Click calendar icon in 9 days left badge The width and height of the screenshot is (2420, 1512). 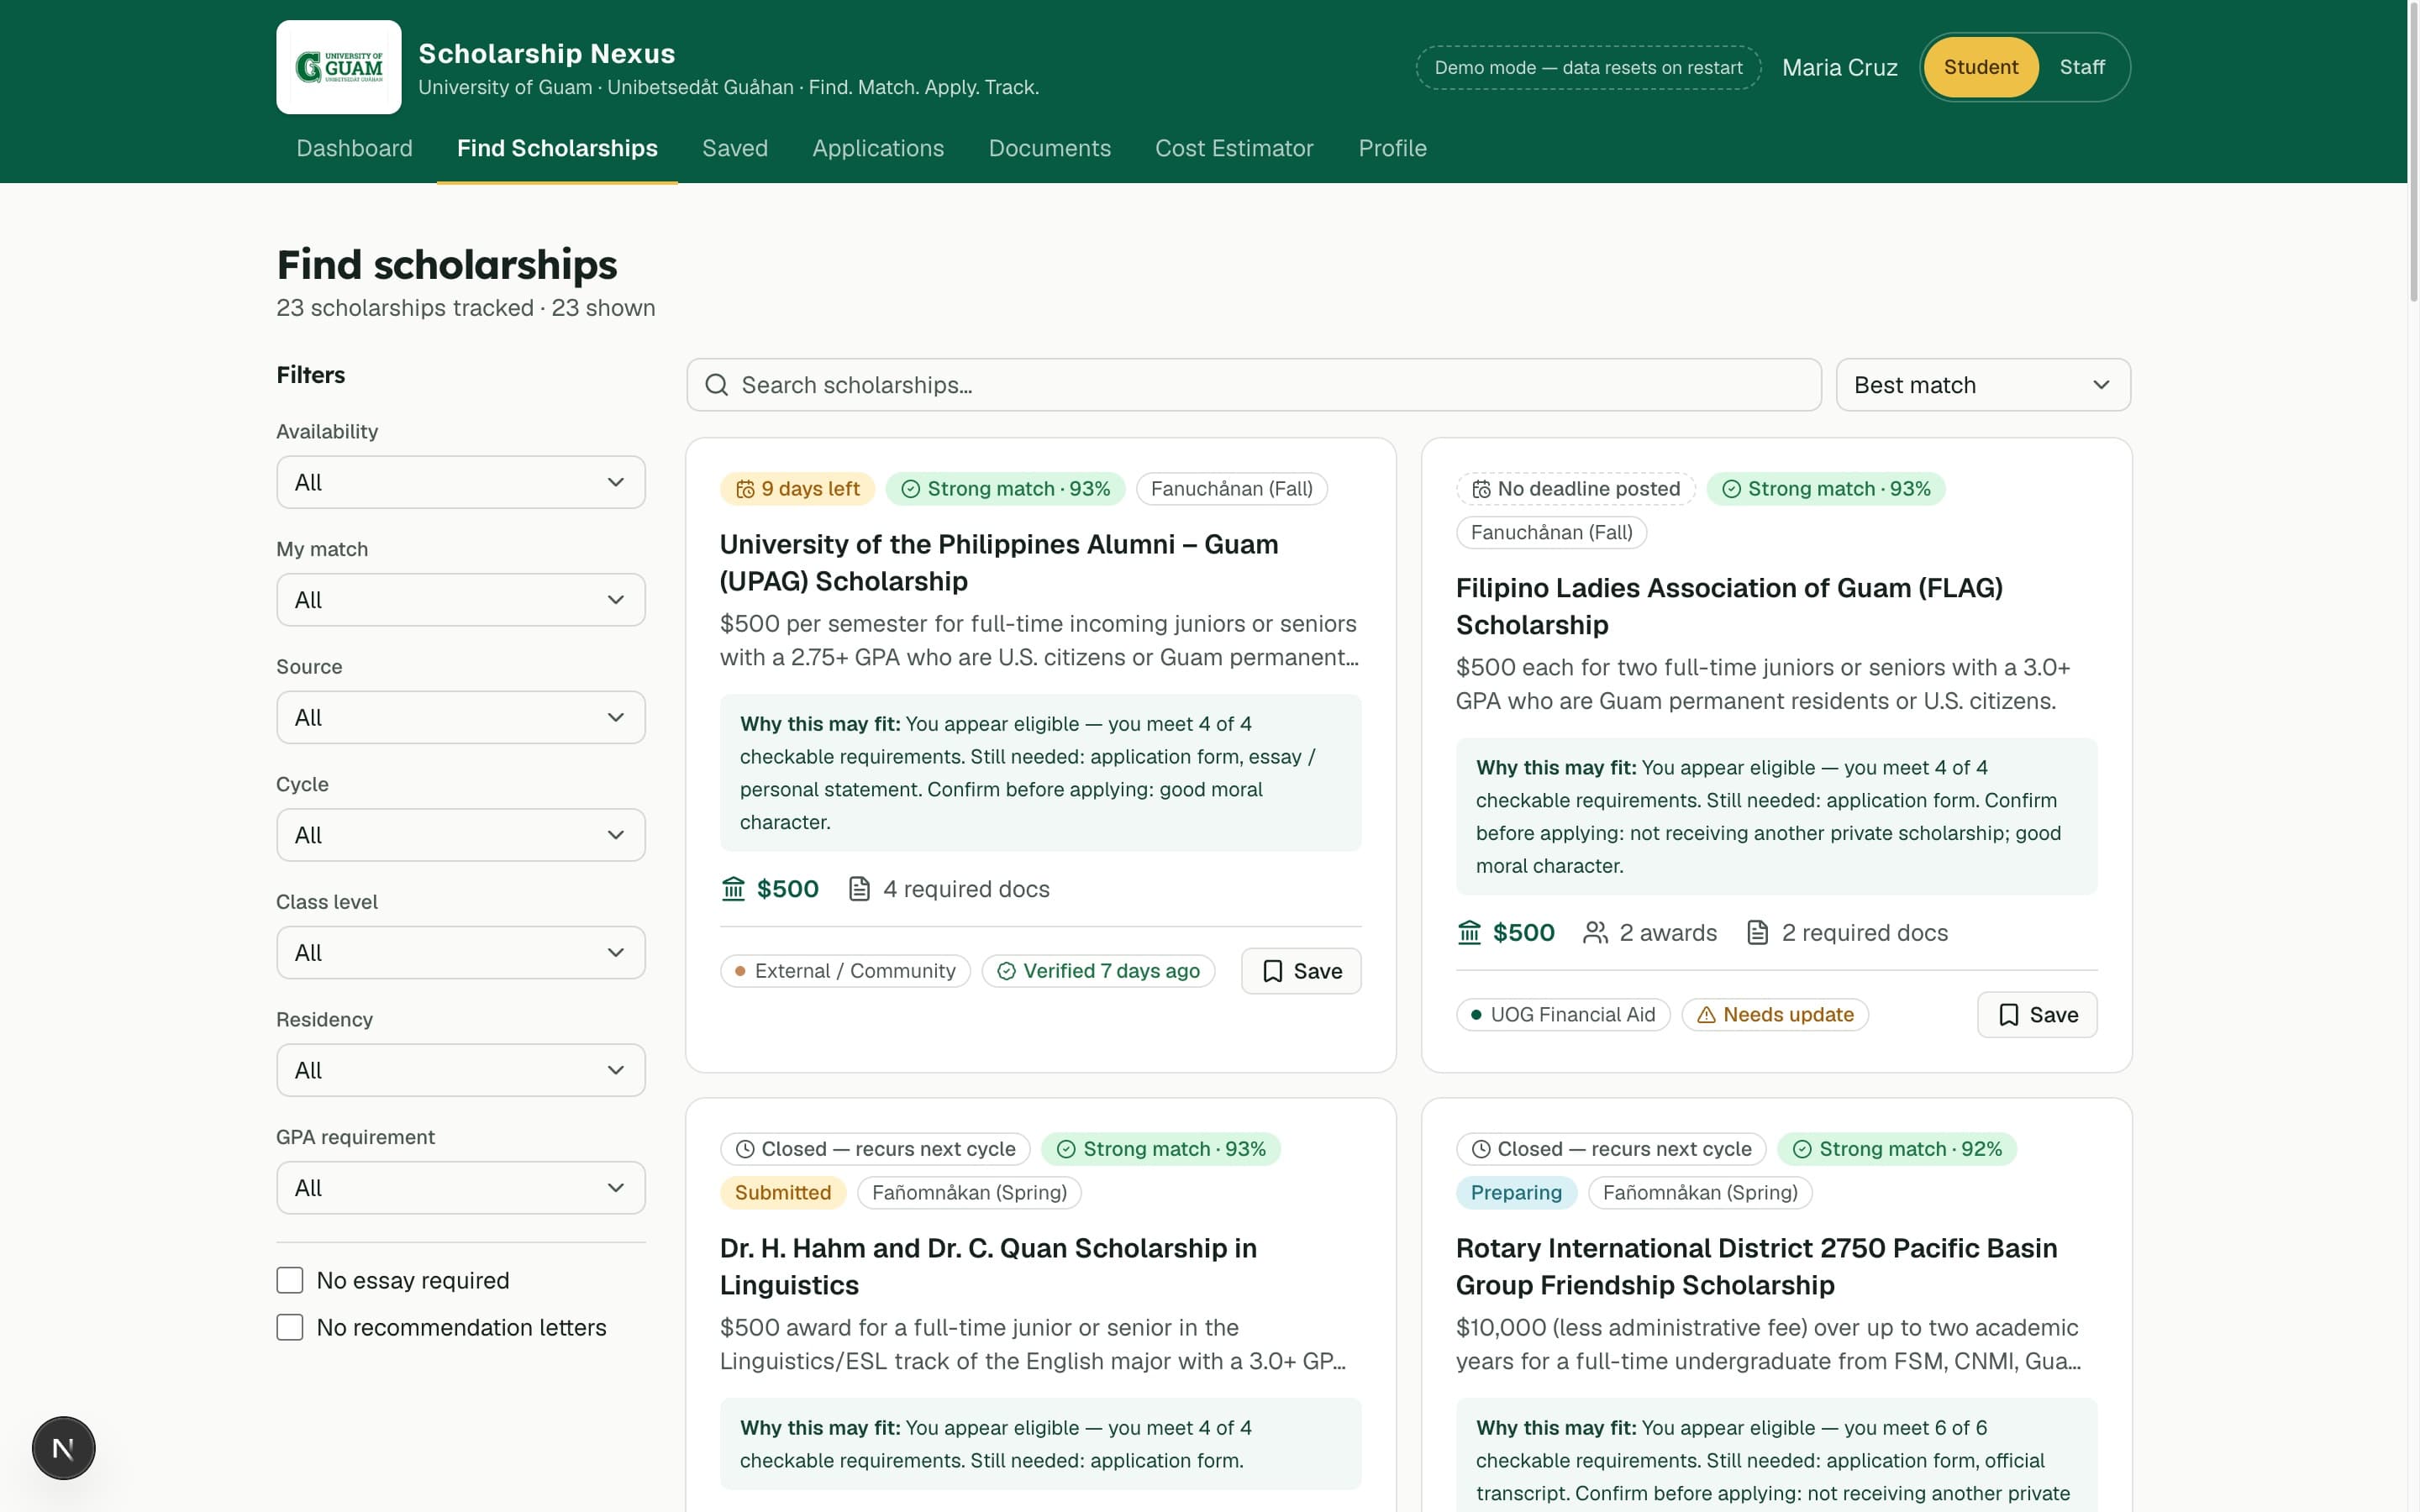tap(745, 489)
